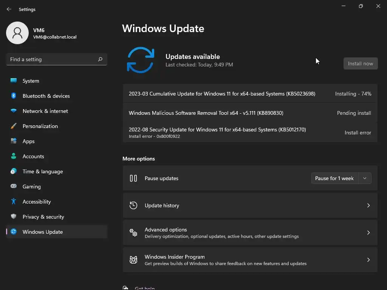
Task: Open Time & language settings
Action: click(x=57, y=171)
